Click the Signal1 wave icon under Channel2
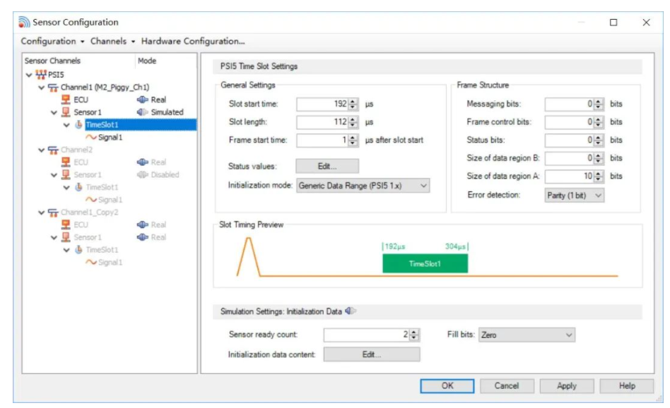 click(x=90, y=200)
